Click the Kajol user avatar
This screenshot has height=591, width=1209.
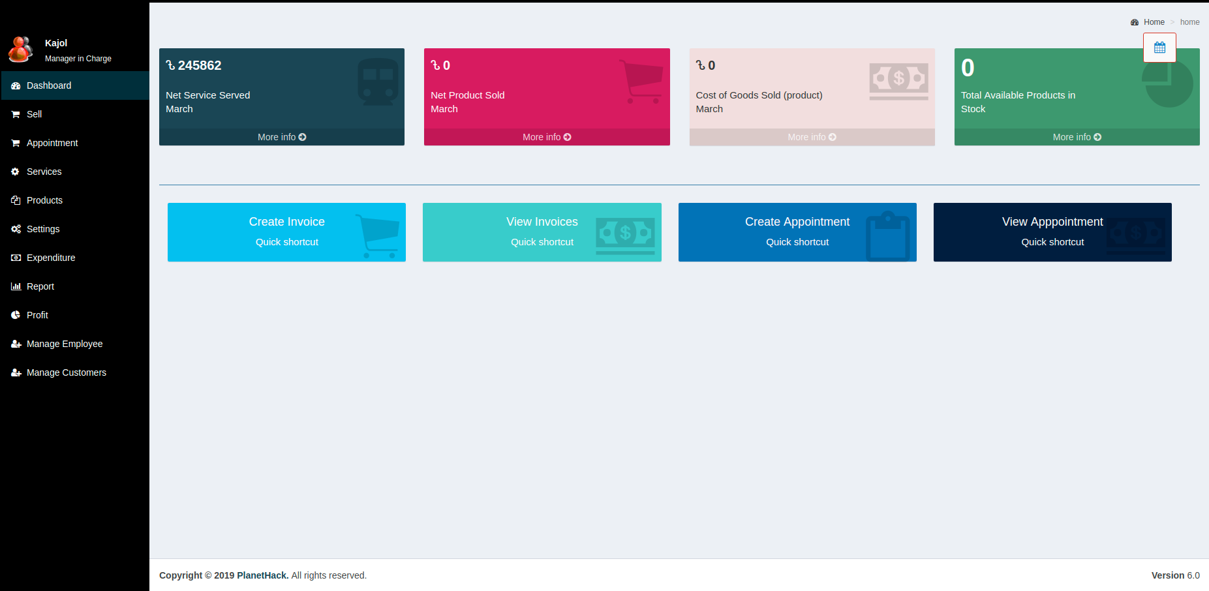(20, 50)
